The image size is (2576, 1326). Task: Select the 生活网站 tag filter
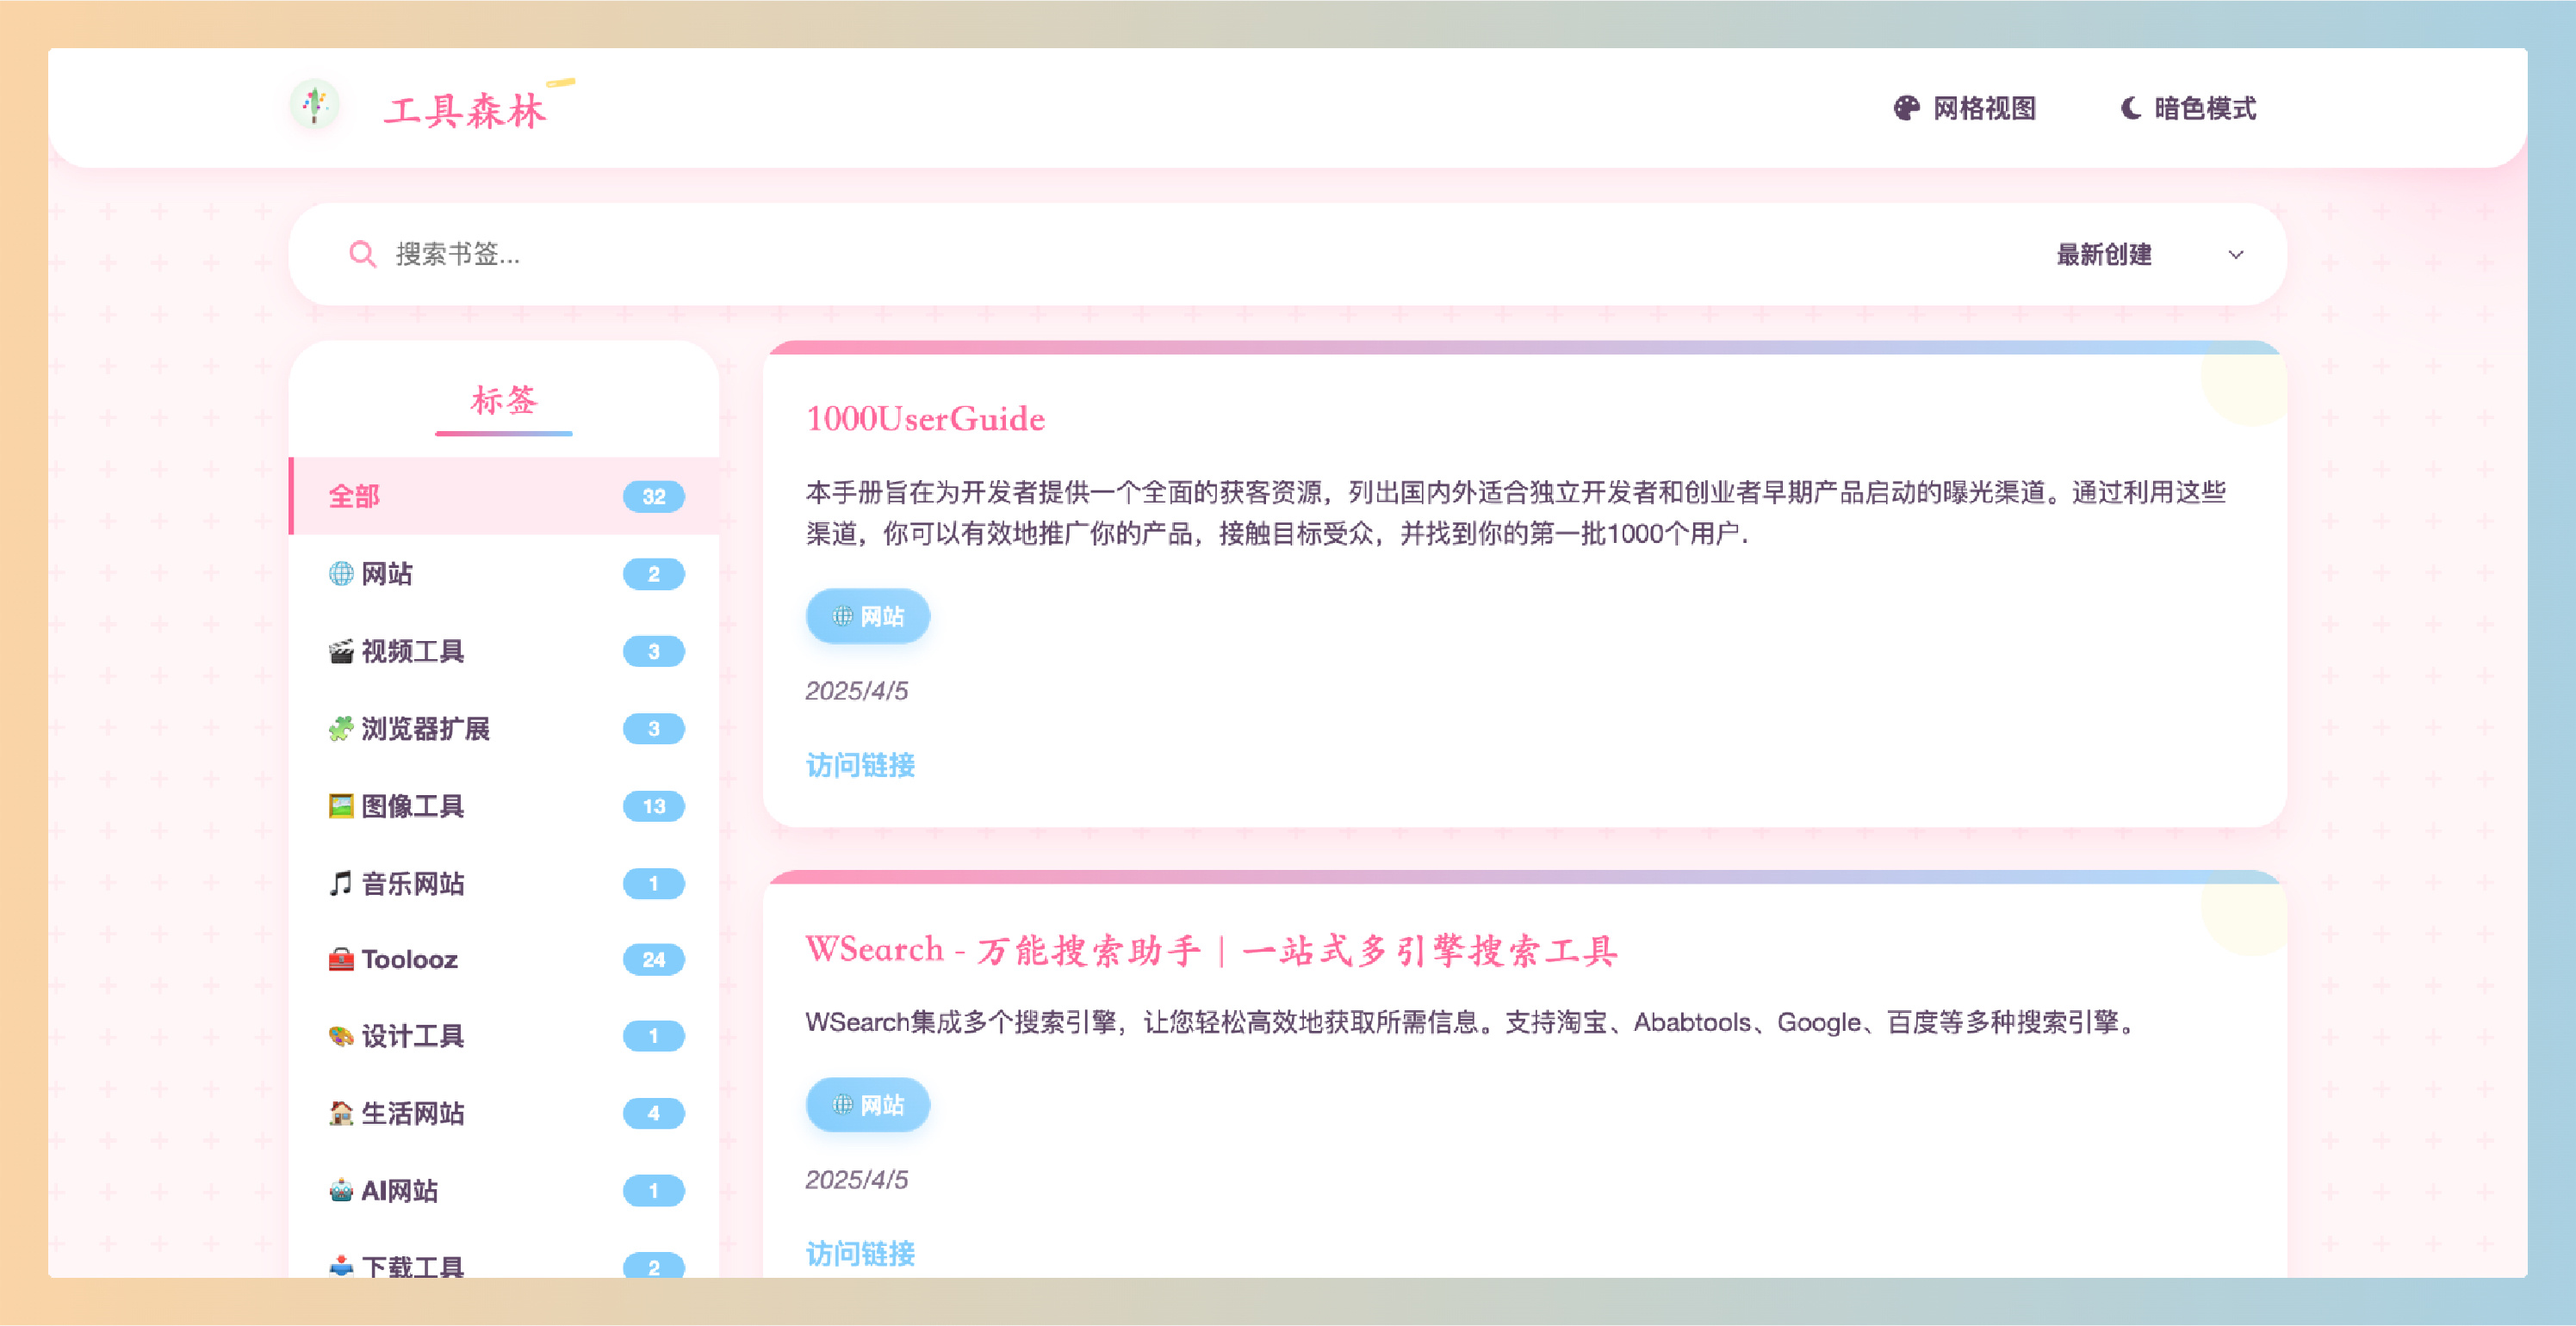(412, 1113)
